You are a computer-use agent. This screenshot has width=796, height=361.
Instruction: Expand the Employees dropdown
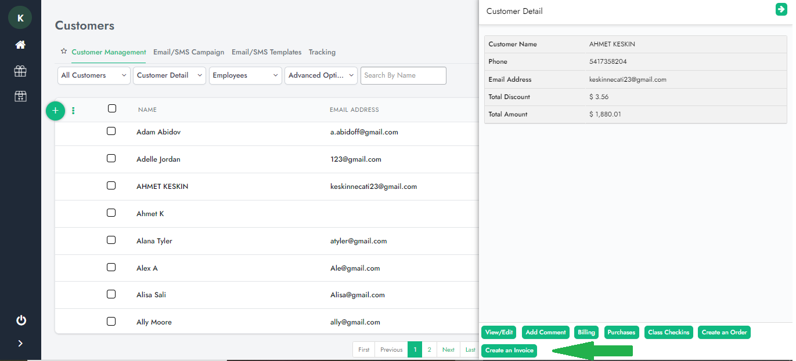coord(245,75)
